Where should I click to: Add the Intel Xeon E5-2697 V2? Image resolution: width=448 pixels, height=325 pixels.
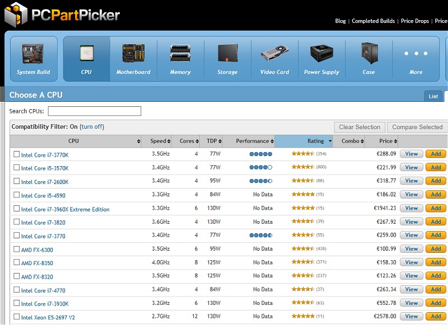coord(436,316)
